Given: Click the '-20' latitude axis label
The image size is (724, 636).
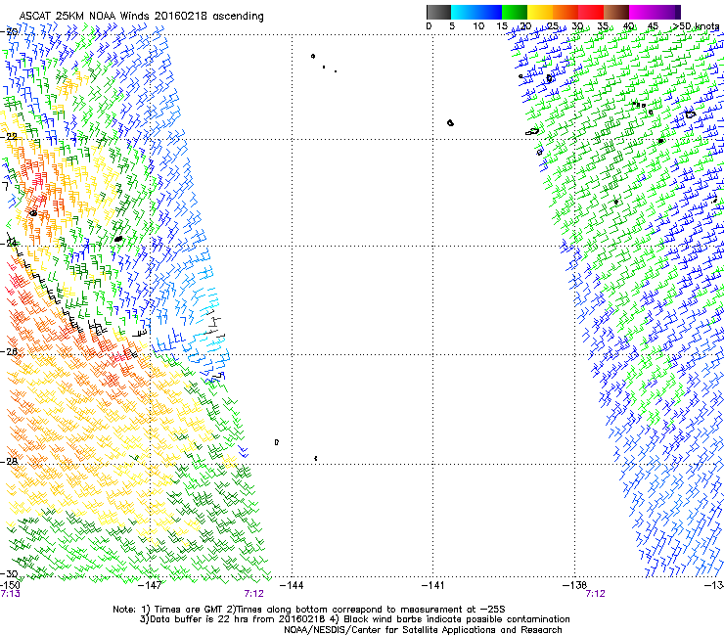Looking at the screenshot, I should pyautogui.click(x=10, y=32).
